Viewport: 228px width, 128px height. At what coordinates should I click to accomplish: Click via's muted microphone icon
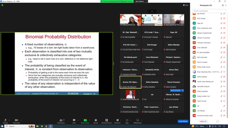(224, 106)
